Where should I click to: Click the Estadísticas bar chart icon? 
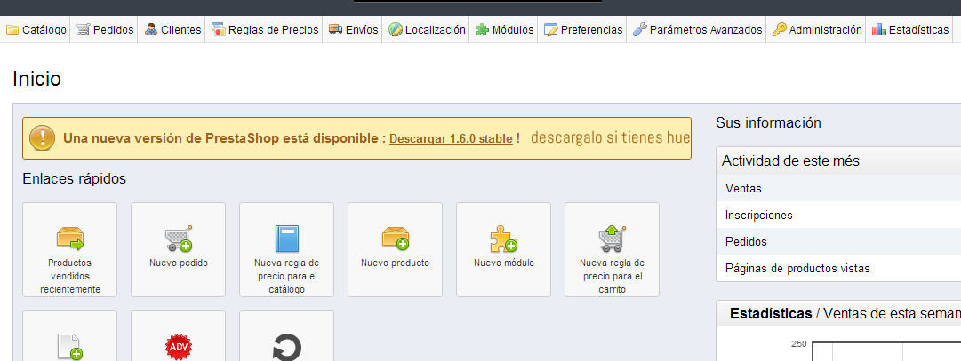coord(878,29)
